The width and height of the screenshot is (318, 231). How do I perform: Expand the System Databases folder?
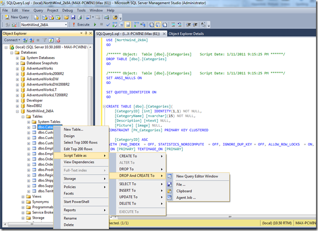pyautogui.click(x=17, y=58)
